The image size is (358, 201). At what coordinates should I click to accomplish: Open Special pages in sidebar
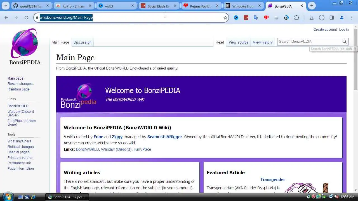coord(18,152)
